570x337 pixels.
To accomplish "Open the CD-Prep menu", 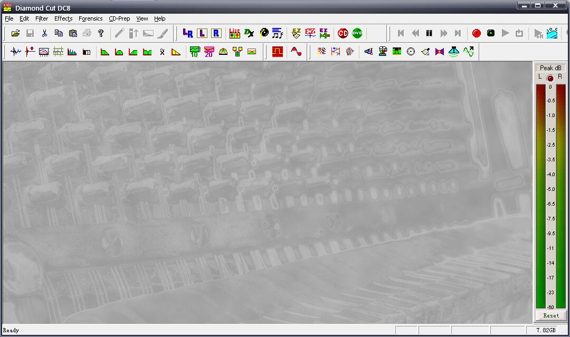I will pos(119,18).
